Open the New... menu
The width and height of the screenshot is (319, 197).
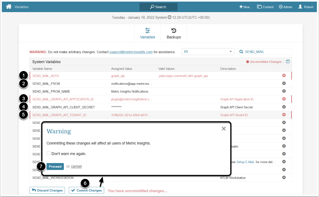coord(245,7)
